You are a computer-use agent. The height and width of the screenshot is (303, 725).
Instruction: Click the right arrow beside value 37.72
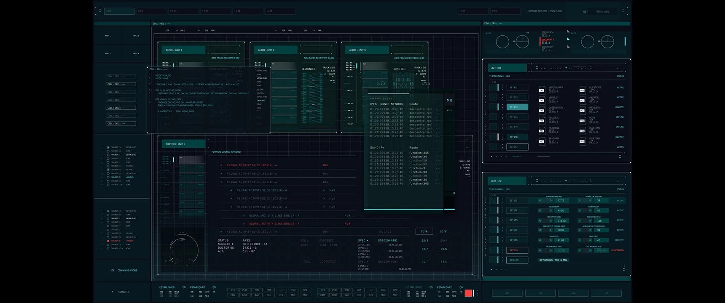tap(550, 200)
